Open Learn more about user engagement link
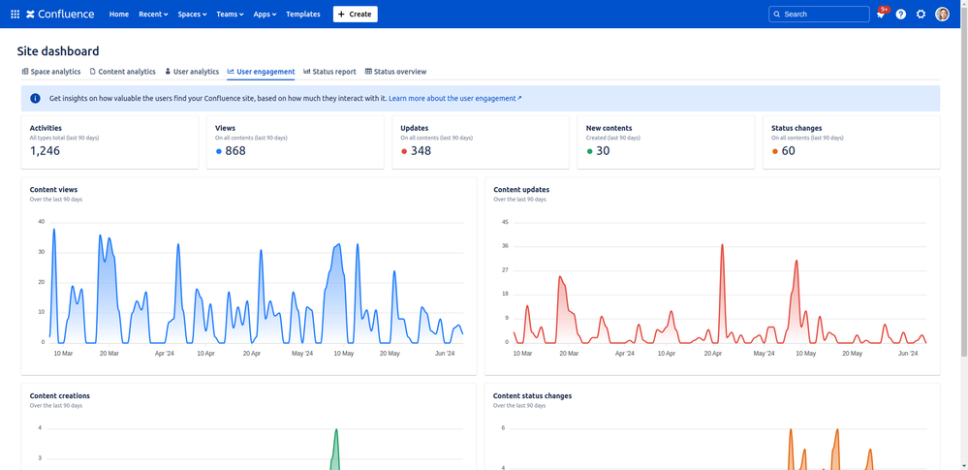The height and width of the screenshot is (470, 968). [455, 98]
